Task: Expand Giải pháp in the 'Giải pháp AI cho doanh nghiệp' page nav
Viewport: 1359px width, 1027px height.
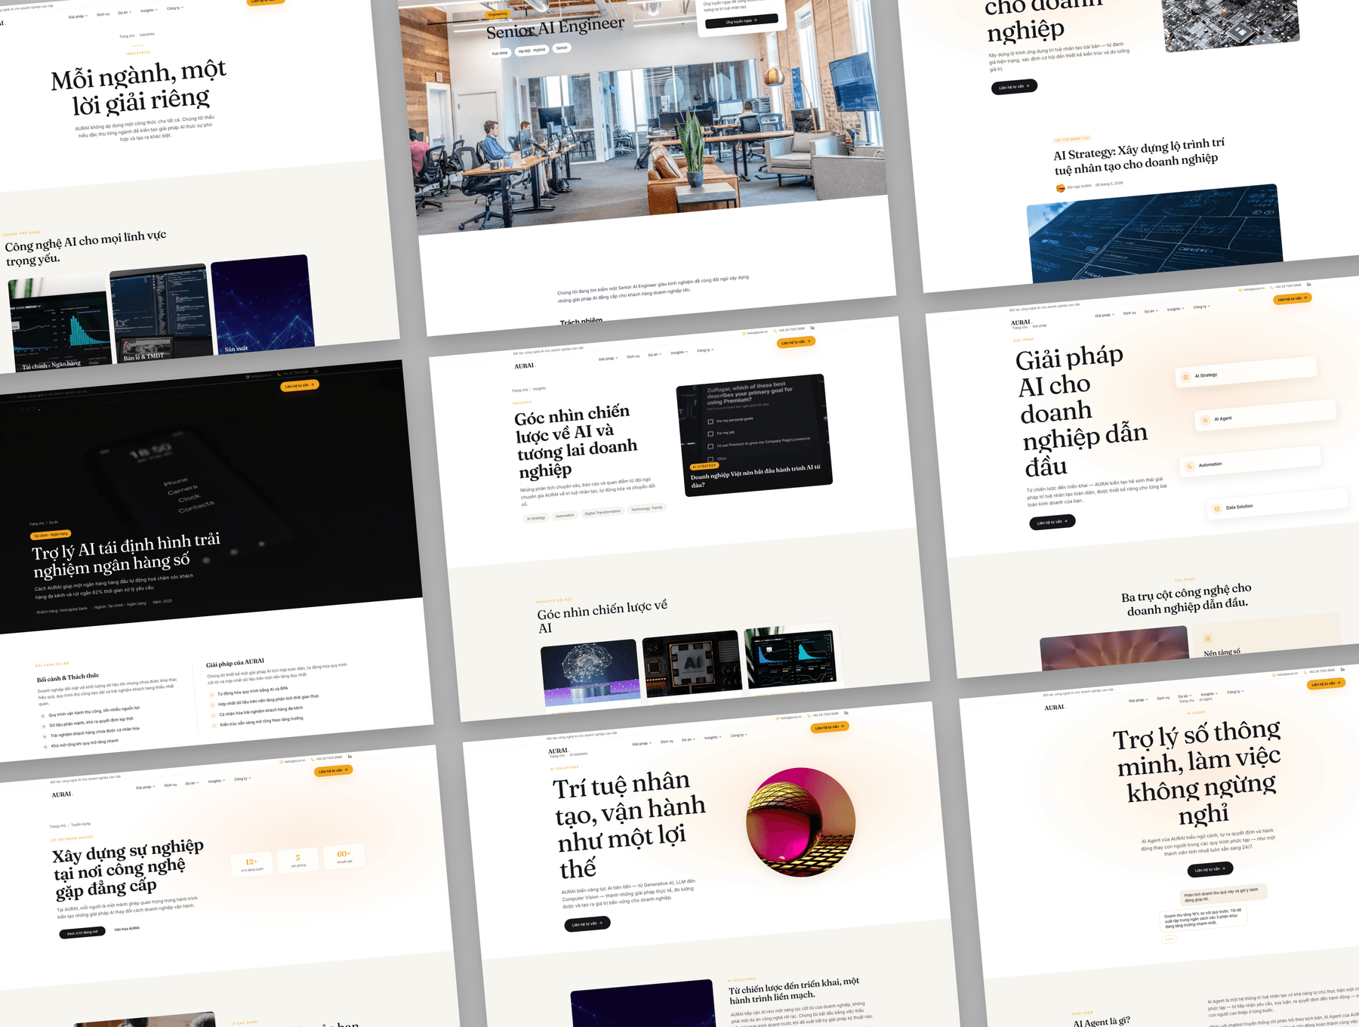Action: point(1105,316)
